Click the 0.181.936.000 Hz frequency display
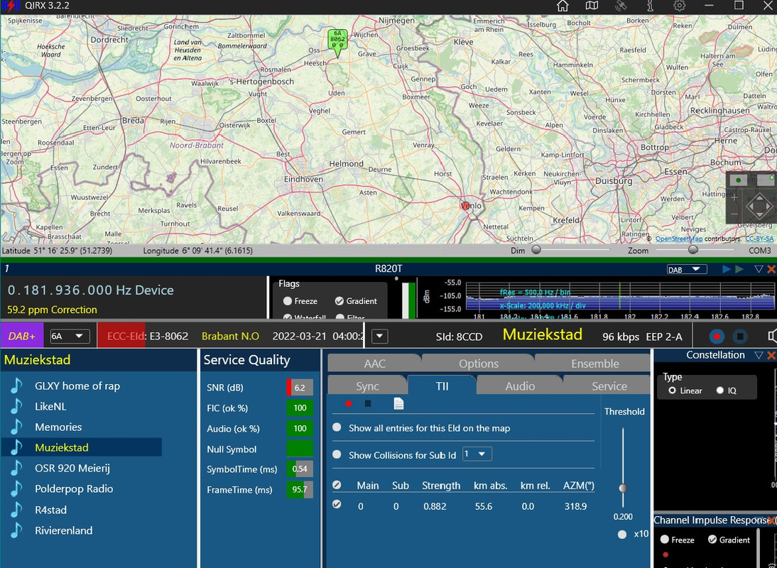777x568 pixels. (90, 290)
